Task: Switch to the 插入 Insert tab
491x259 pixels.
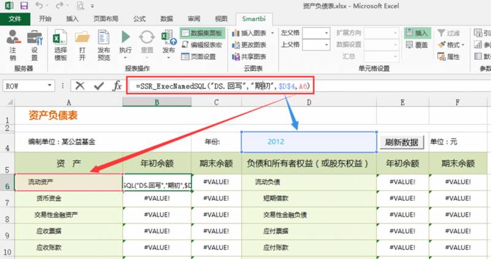Action: tap(72, 19)
